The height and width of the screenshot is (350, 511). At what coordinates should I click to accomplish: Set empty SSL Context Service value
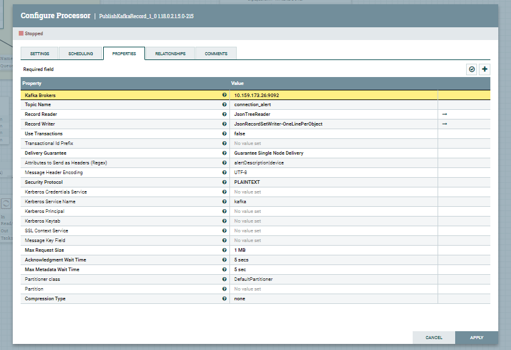[334, 231]
